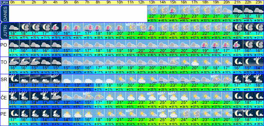
Task: Click TO 23h windy moon icon
Action: [x=258, y=61]
